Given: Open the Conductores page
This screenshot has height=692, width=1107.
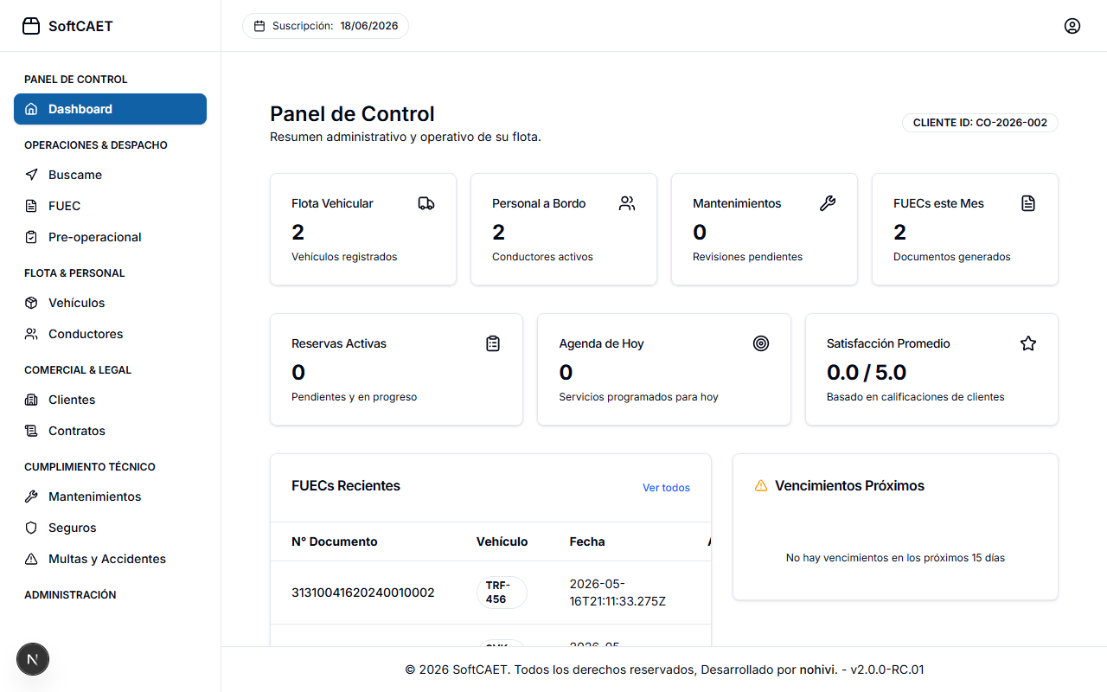Looking at the screenshot, I should pyautogui.click(x=110, y=334).
